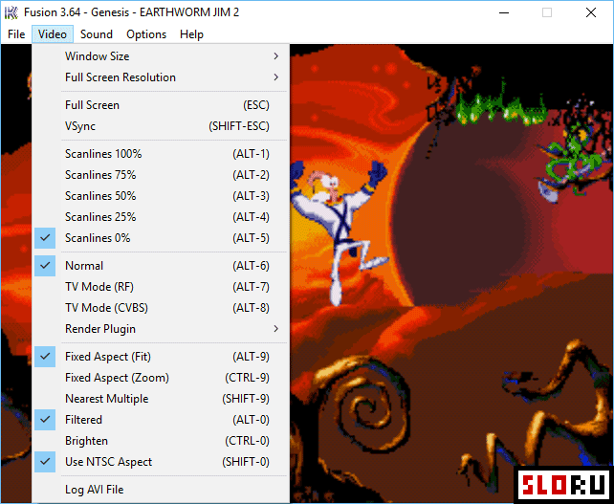Enable Fixed Aspect (Zoom)
The image size is (614, 504).
[161, 378]
